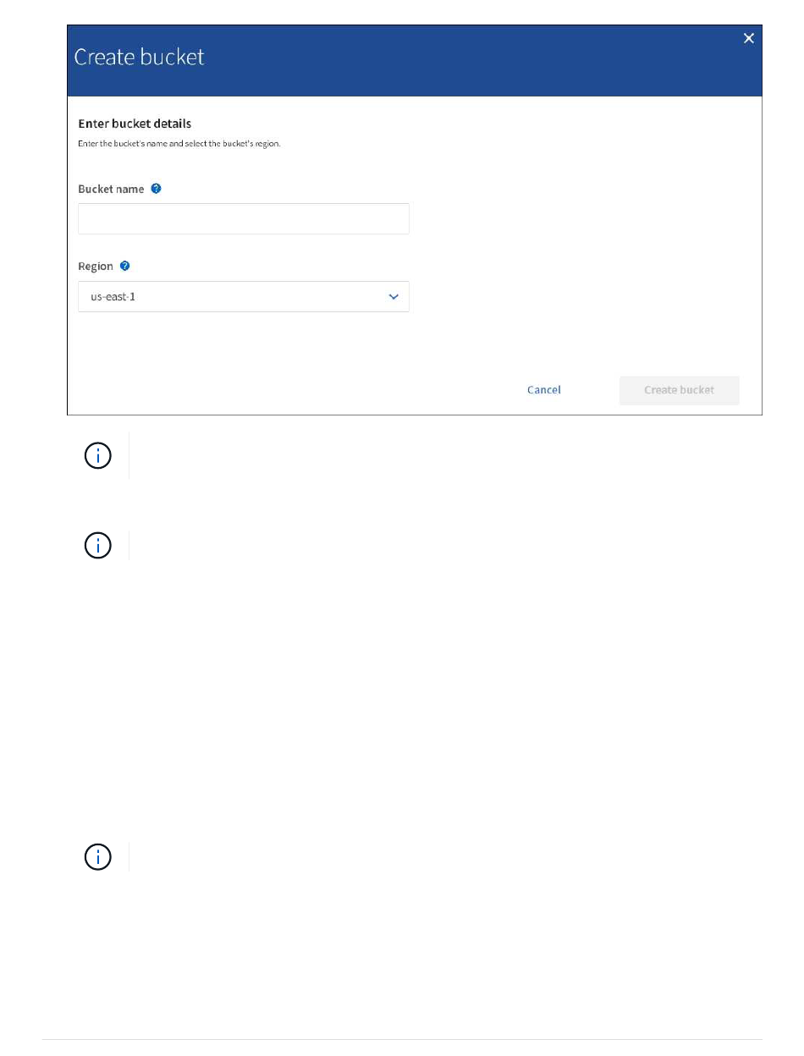Click the blue dialog header bar
This screenshot has width=804, height=1056.
pos(415,60)
